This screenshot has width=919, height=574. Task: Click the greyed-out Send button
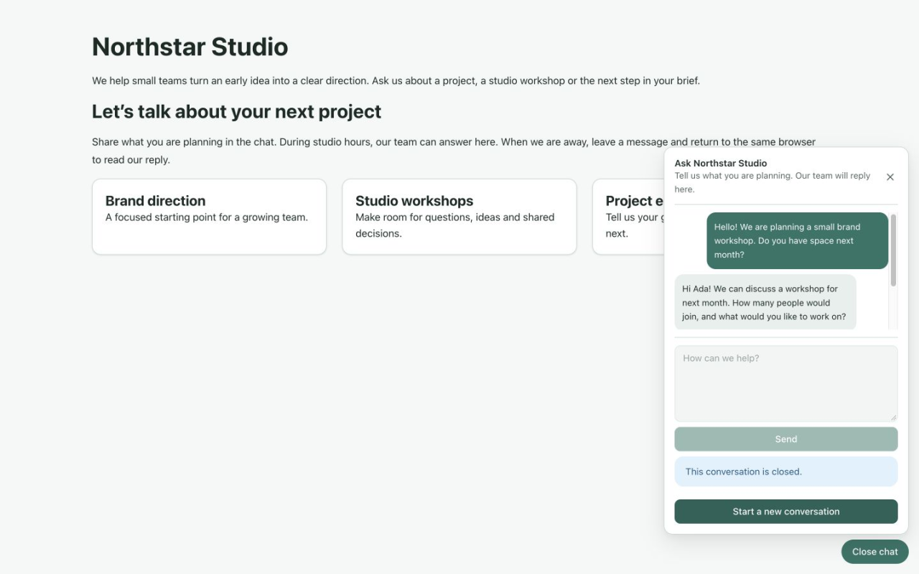(x=786, y=439)
